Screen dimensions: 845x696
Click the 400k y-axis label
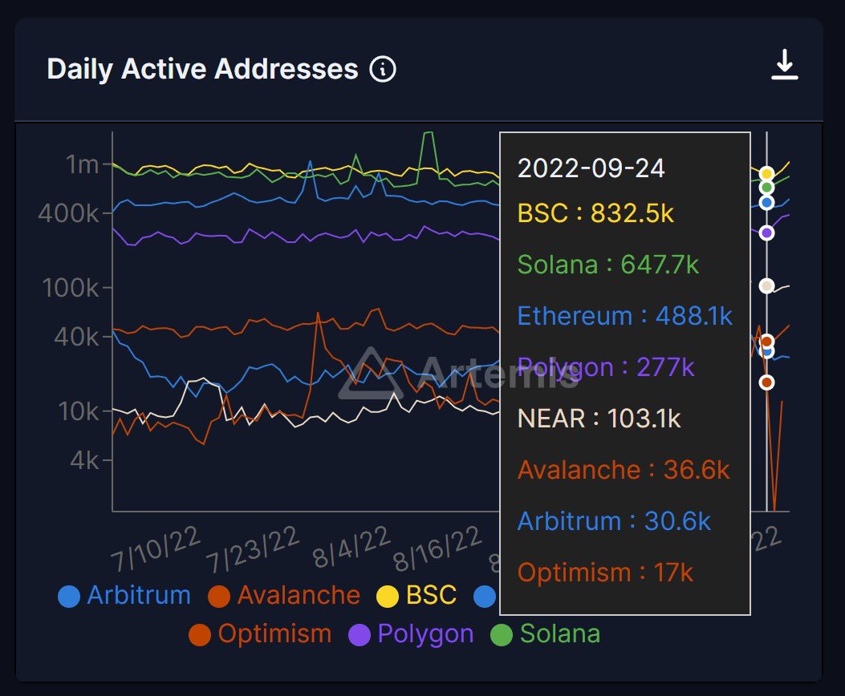point(68,214)
